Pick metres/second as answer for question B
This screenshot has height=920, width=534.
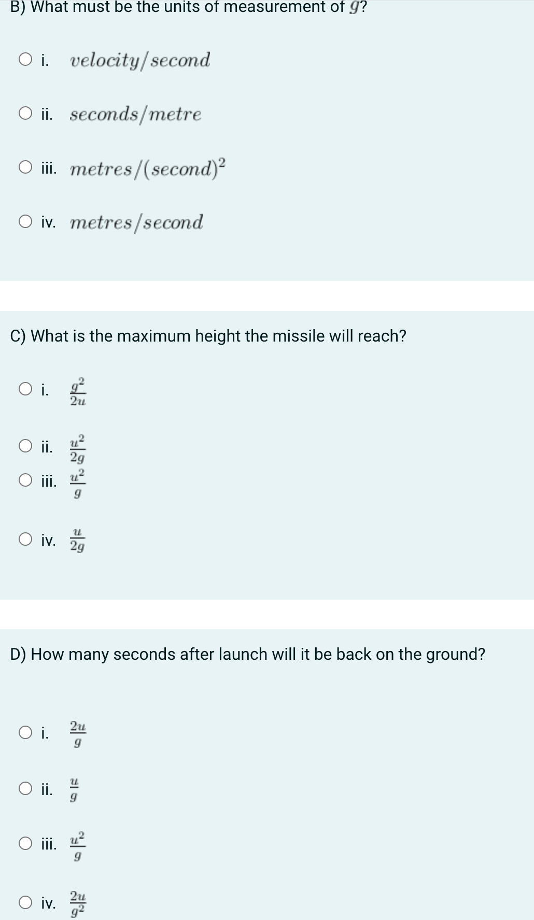[25, 221]
